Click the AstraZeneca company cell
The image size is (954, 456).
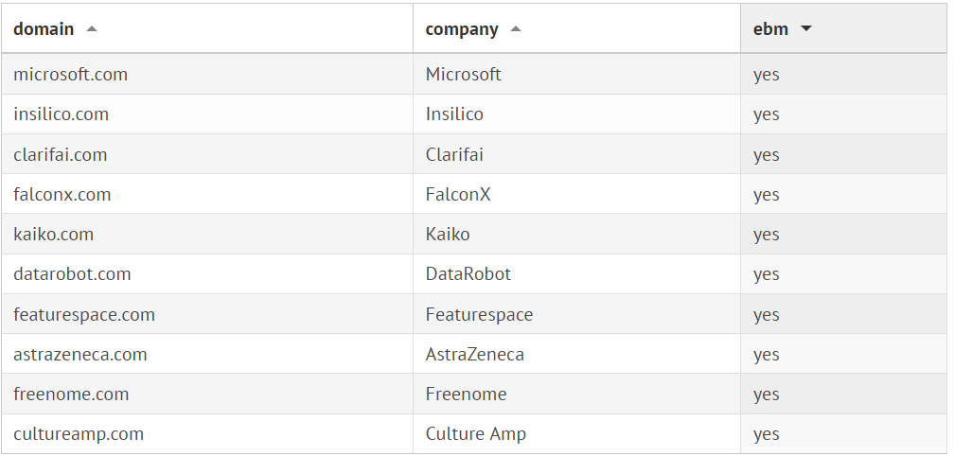pyautogui.click(x=475, y=355)
